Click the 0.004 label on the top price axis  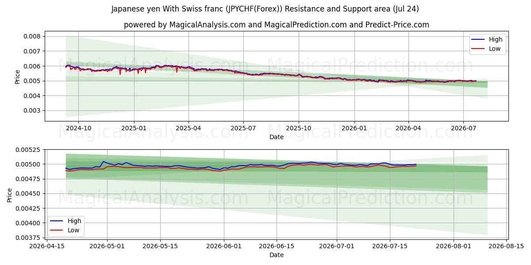click(x=33, y=96)
